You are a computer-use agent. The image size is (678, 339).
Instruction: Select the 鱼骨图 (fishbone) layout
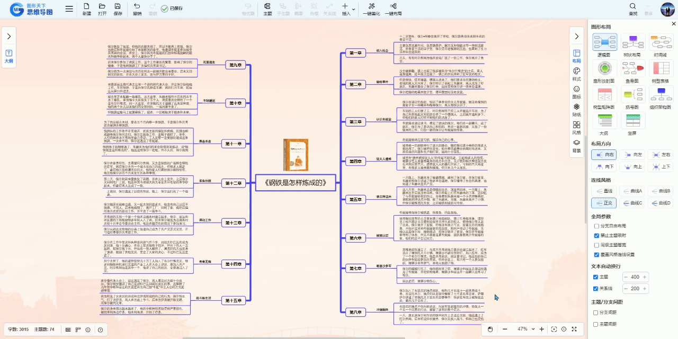pyautogui.click(x=632, y=69)
